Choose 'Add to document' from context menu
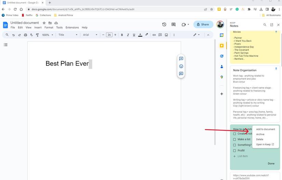Viewport: 282px width, 180px height. tap(265, 129)
